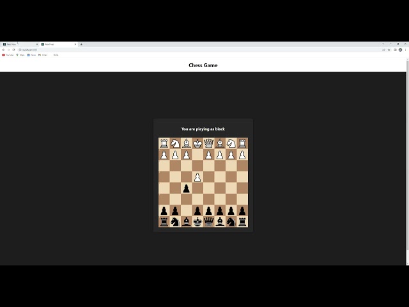409x307 pixels.
Task: Open the News bookmark
Action: 31,55
